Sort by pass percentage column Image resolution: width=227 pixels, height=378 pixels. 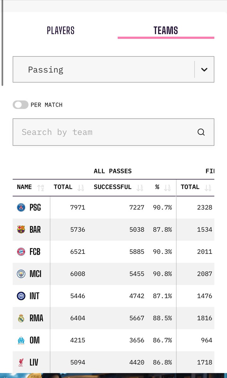167,188
